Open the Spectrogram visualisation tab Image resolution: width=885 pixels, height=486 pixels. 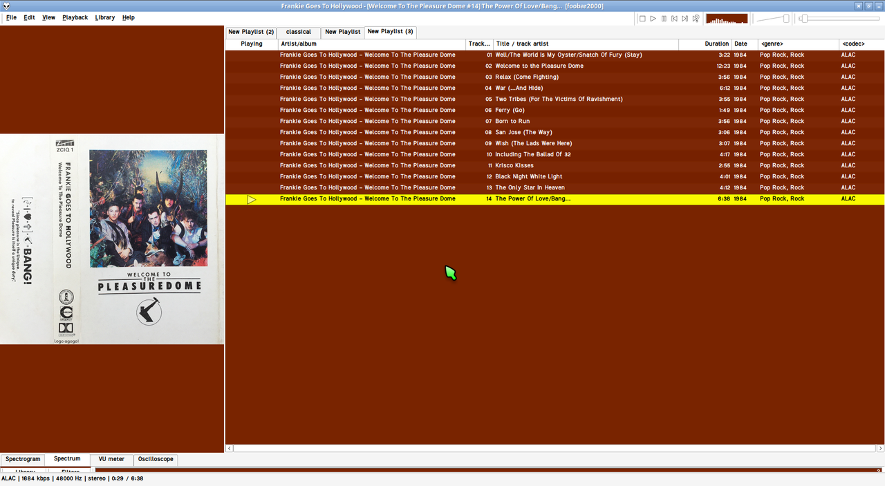tap(23, 459)
